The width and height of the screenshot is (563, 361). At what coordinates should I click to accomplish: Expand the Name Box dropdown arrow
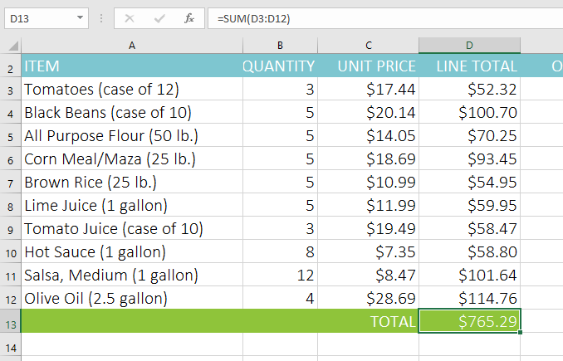click(80, 17)
